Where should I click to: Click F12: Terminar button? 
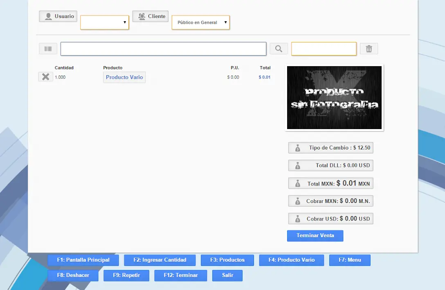click(x=181, y=275)
